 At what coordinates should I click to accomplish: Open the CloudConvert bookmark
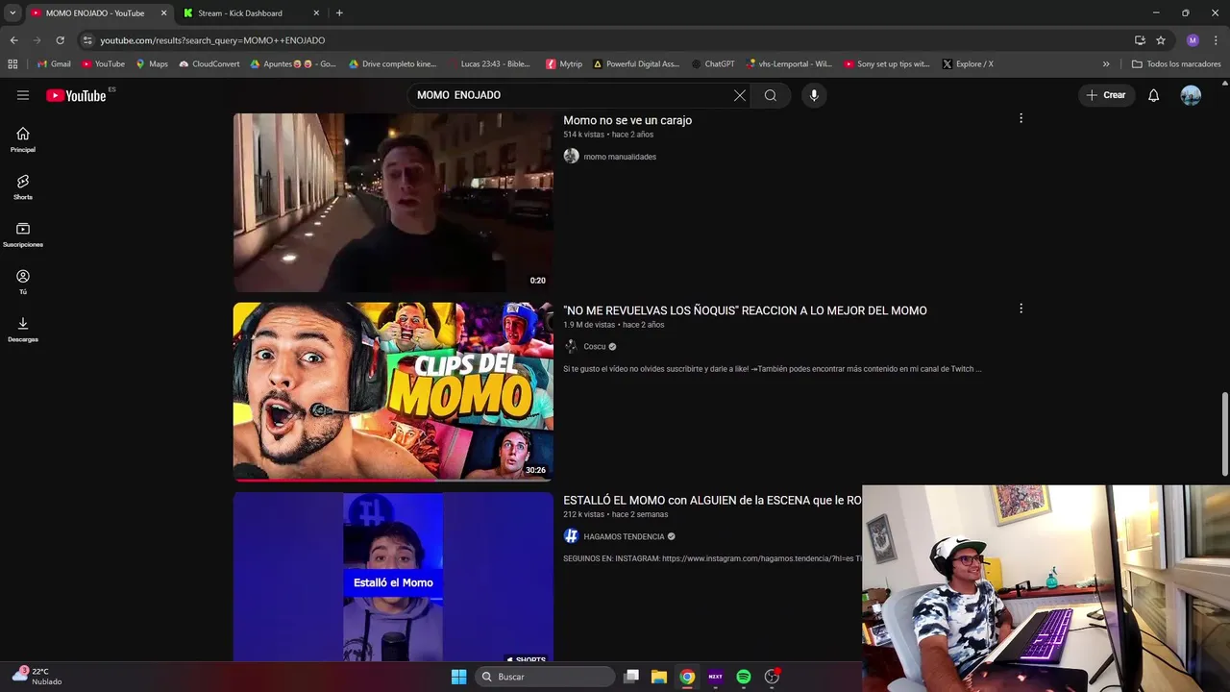[209, 64]
